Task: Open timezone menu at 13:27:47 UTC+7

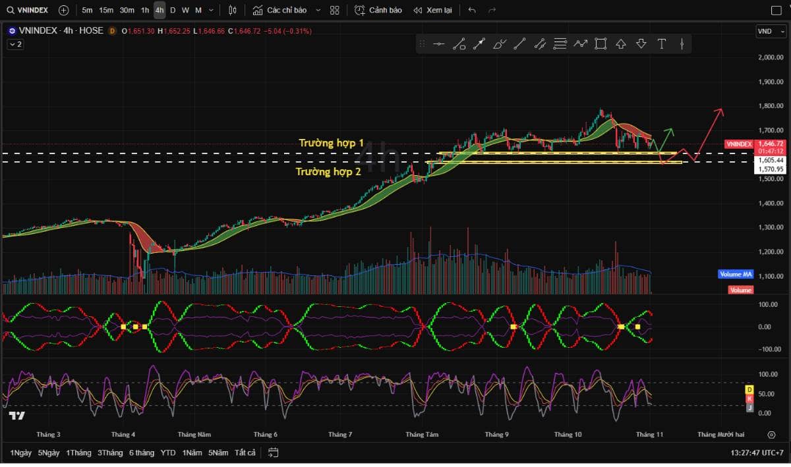Action: (758, 453)
